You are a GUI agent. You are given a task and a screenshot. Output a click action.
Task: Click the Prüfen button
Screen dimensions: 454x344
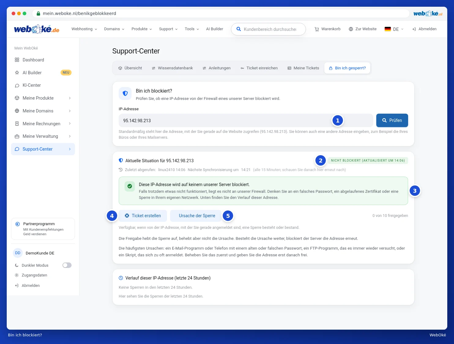392,120
